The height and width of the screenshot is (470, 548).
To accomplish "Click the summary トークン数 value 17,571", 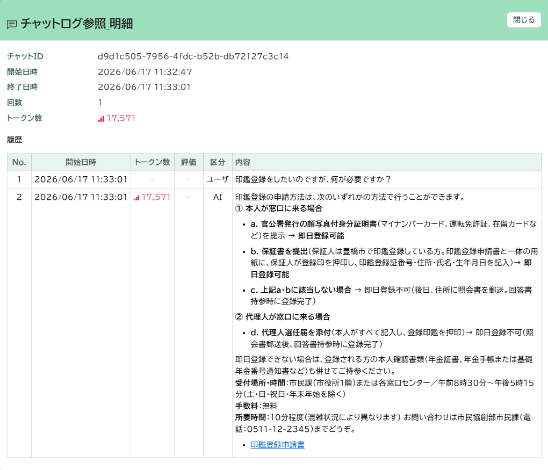I will 121,118.
